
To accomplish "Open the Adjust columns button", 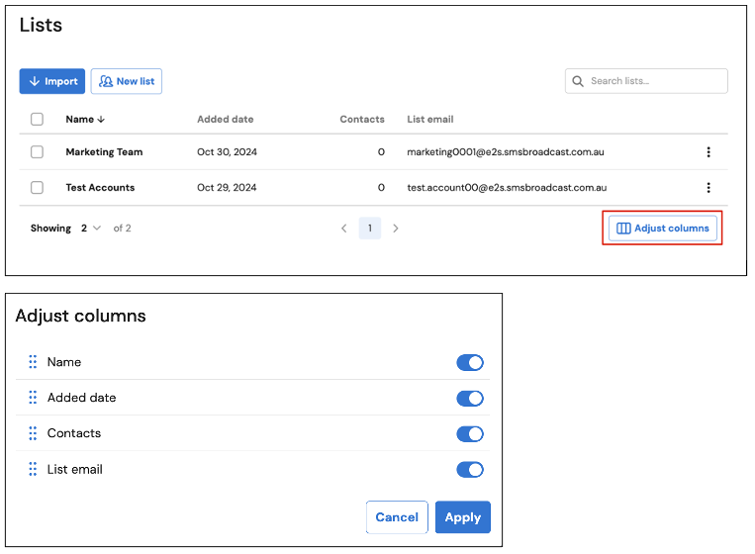I will [663, 229].
